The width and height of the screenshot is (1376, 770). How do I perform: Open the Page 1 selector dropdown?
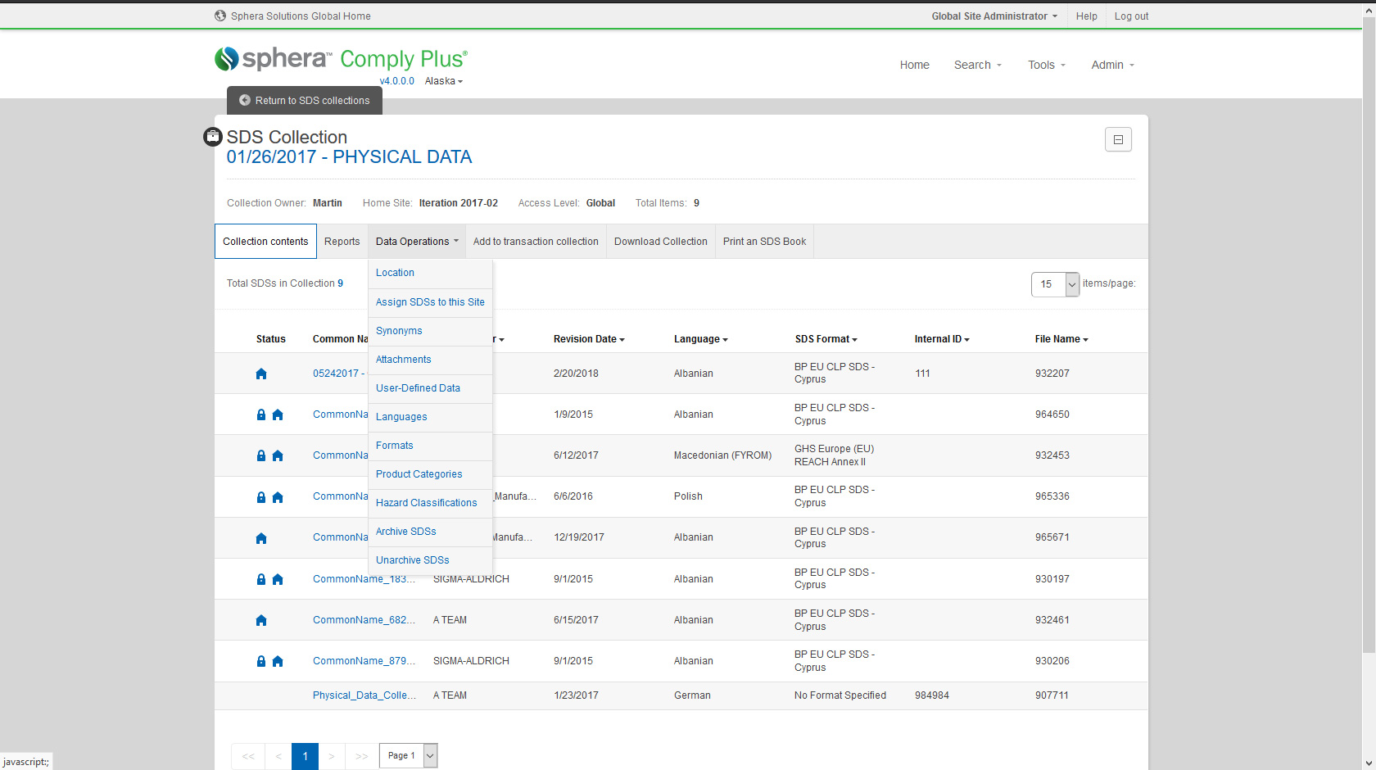click(409, 755)
